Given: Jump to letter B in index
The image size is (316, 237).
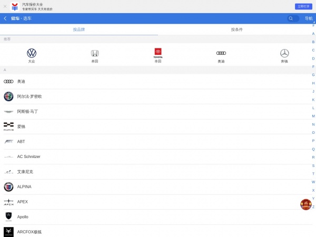Looking at the screenshot, I should click(x=313, y=42).
